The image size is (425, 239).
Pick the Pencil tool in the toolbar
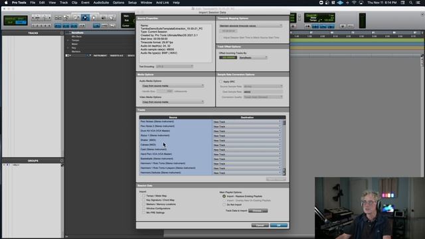click(x=112, y=18)
